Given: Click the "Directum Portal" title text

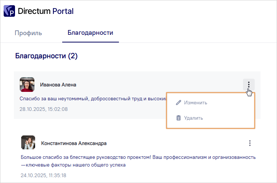Looking at the screenshot, I should coord(45,11).
